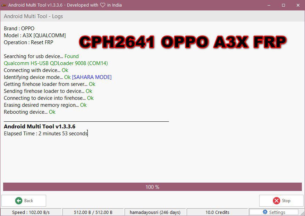Click 'Connecting with device... Ok' line
The height and width of the screenshot is (216, 305).
pyautogui.click(x=36, y=70)
